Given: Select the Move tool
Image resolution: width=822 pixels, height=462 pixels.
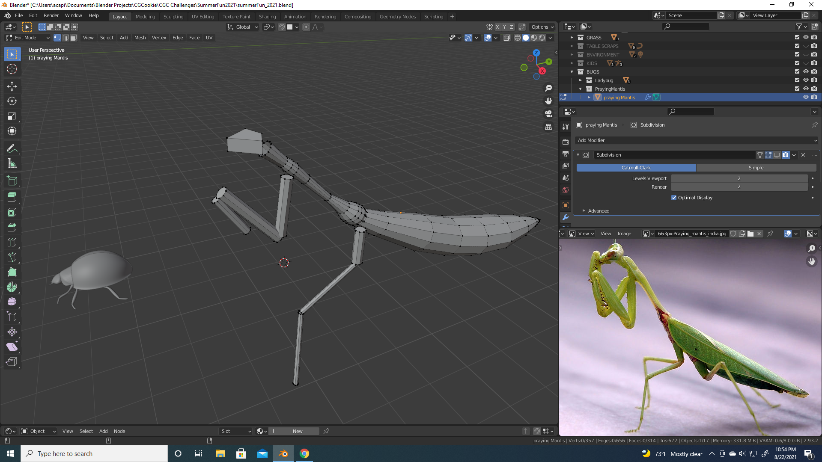Looking at the screenshot, I should pos(12,86).
